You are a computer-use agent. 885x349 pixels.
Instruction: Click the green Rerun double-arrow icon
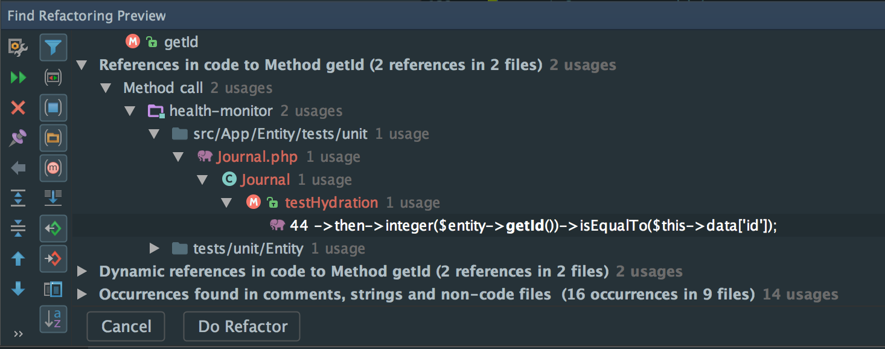tap(18, 78)
